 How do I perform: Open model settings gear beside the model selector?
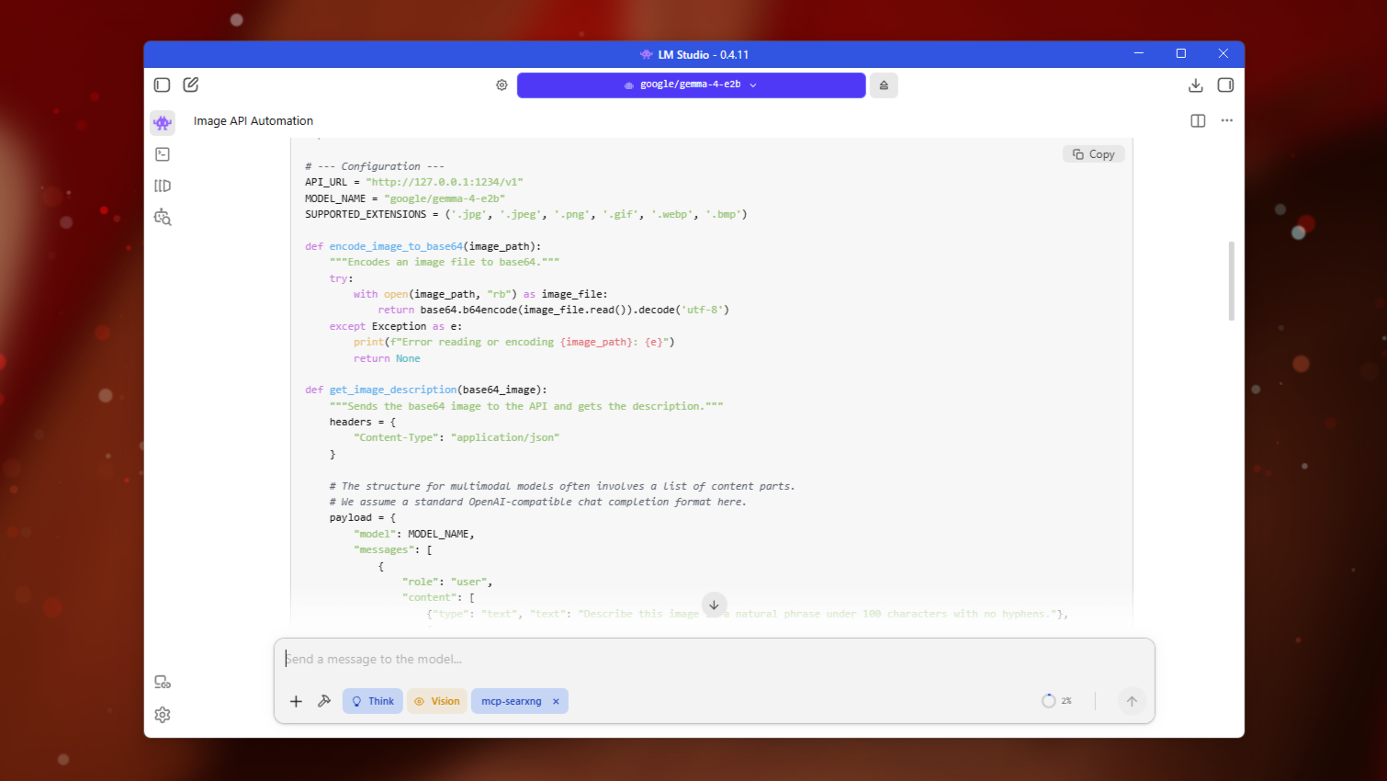tap(502, 85)
